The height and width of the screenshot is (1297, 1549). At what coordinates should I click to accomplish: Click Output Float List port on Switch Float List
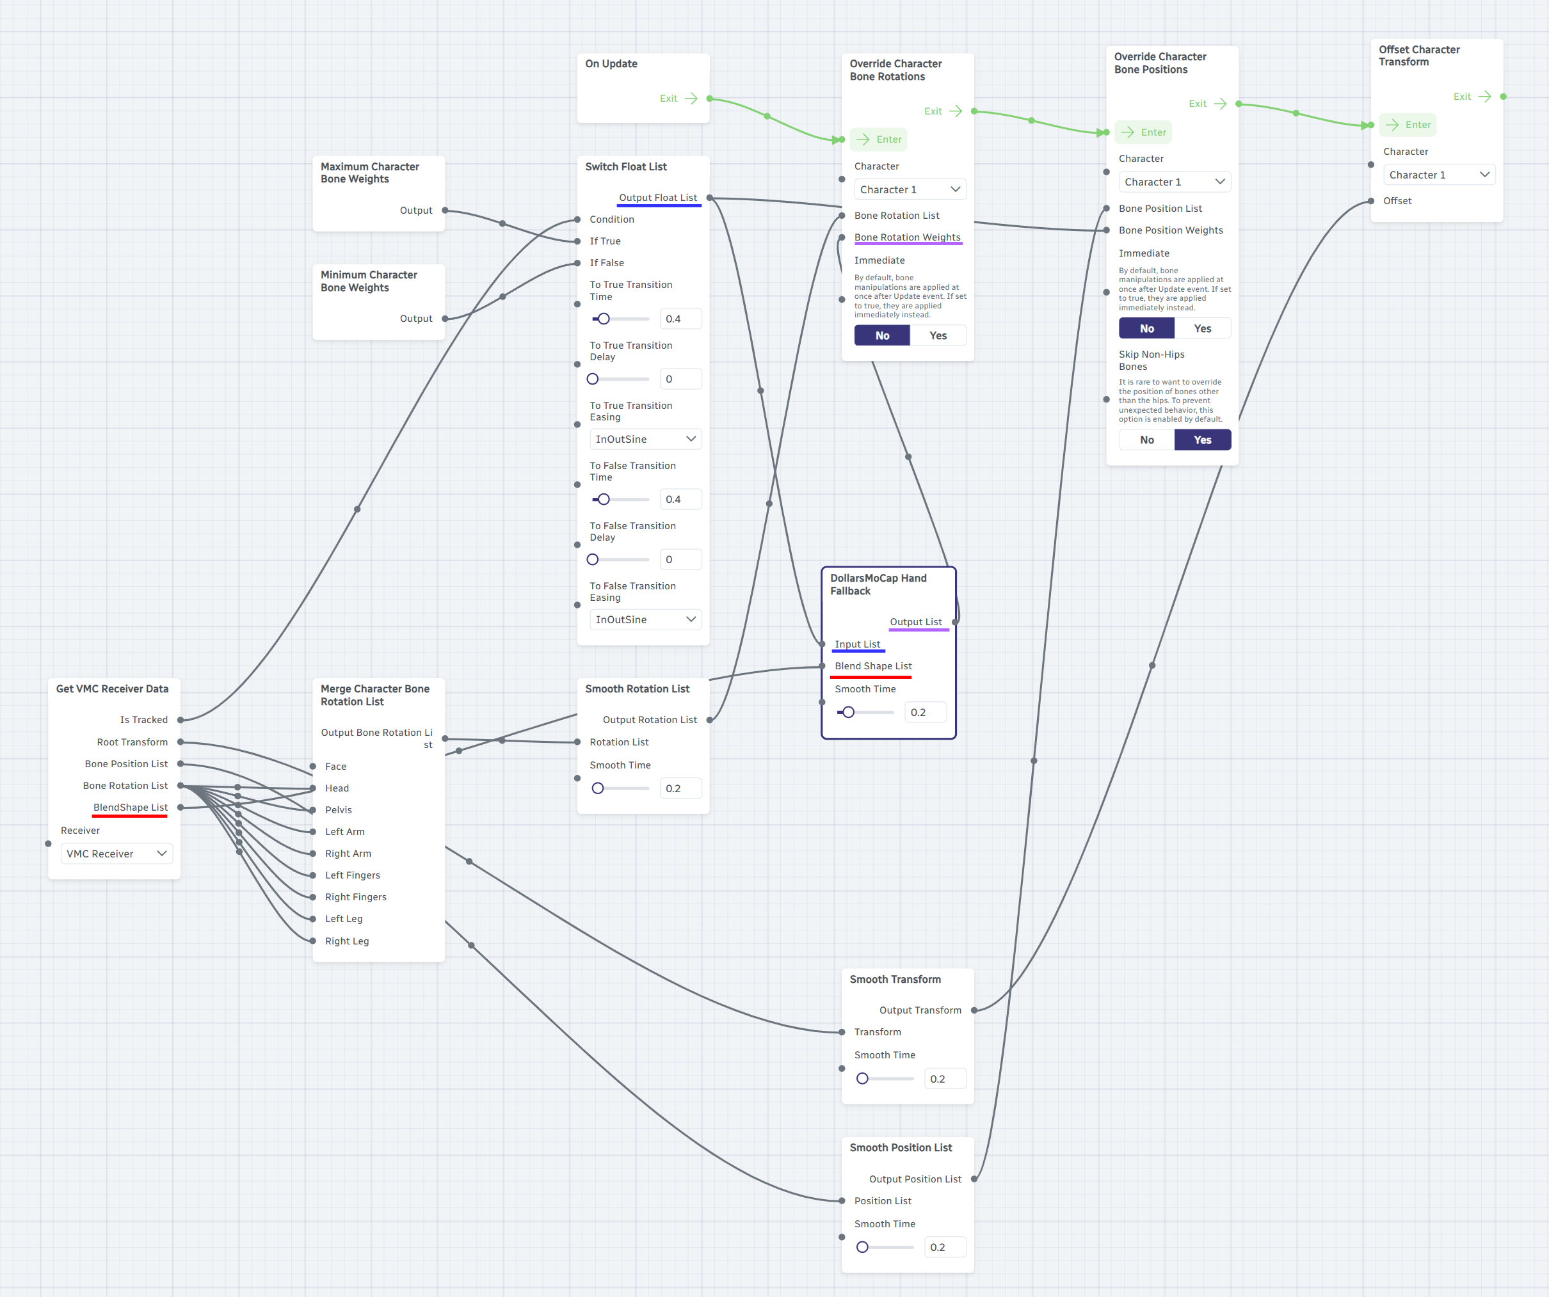(x=710, y=198)
